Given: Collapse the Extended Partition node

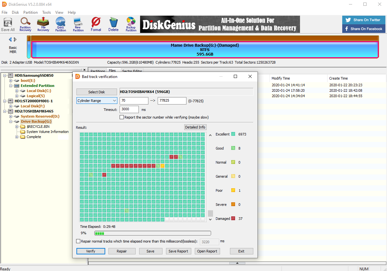Looking at the screenshot, I should coord(11,86).
